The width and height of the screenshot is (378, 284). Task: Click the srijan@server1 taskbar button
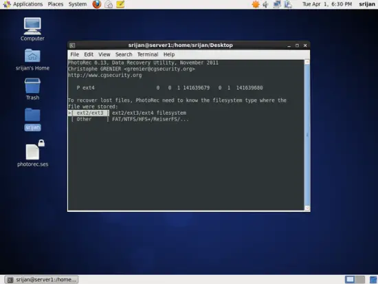tap(41, 280)
